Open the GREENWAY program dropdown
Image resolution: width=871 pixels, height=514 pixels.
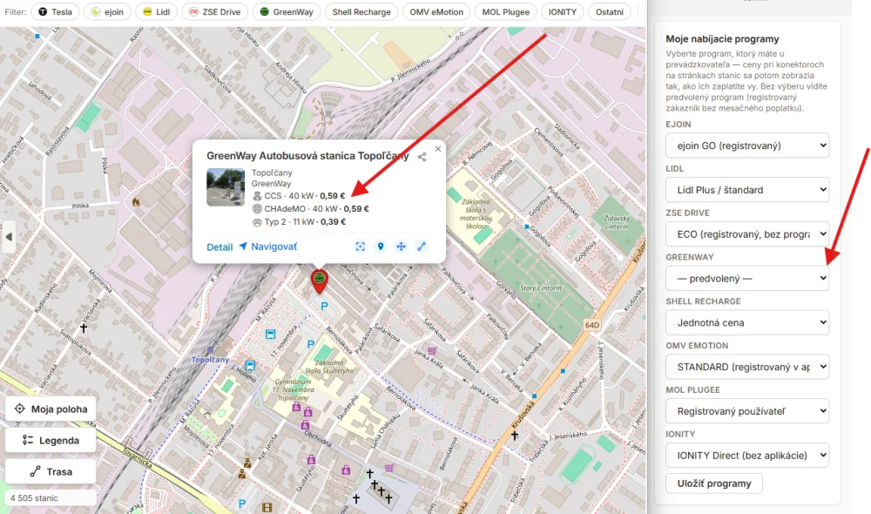click(747, 279)
